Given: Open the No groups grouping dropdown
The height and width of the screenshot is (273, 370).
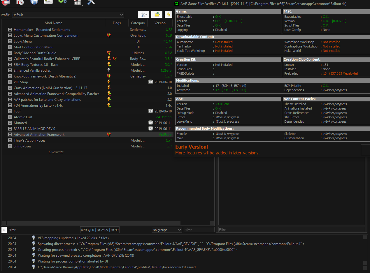Looking at the screenshot, I should (x=167, y=230).
